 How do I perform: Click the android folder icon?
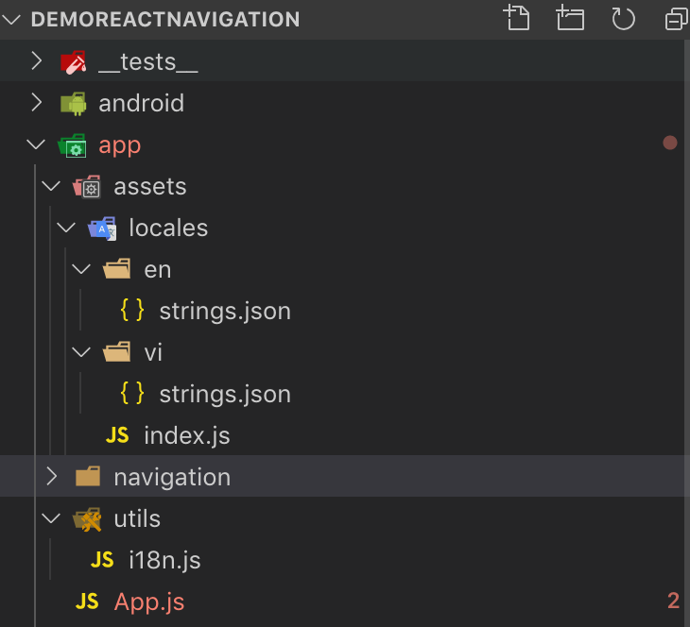[73, 103]
